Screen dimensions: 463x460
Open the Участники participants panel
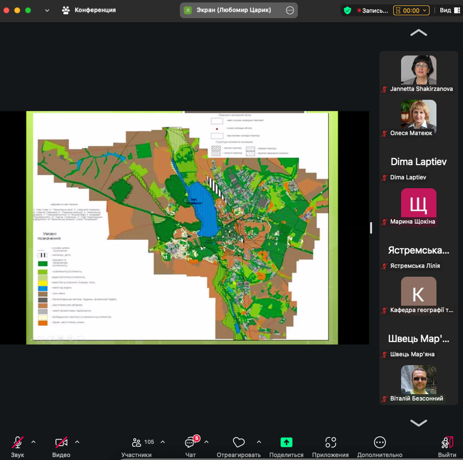tap(137, 442)
